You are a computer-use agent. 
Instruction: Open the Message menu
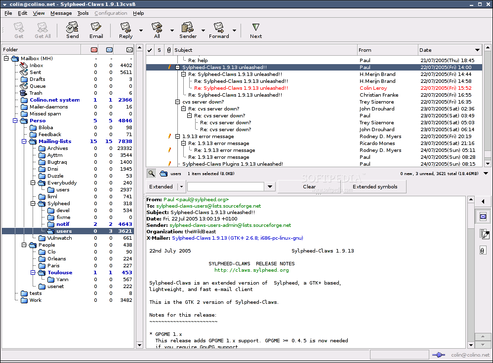60,13
